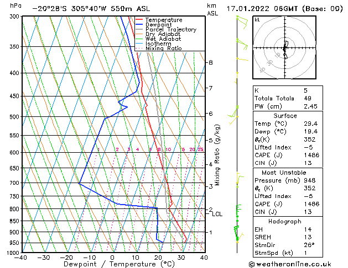Image resolution: width=348 pixels, height=268 pixels.
Task: Click the '40' temperature axis label
Action: (x=204, y=258)
